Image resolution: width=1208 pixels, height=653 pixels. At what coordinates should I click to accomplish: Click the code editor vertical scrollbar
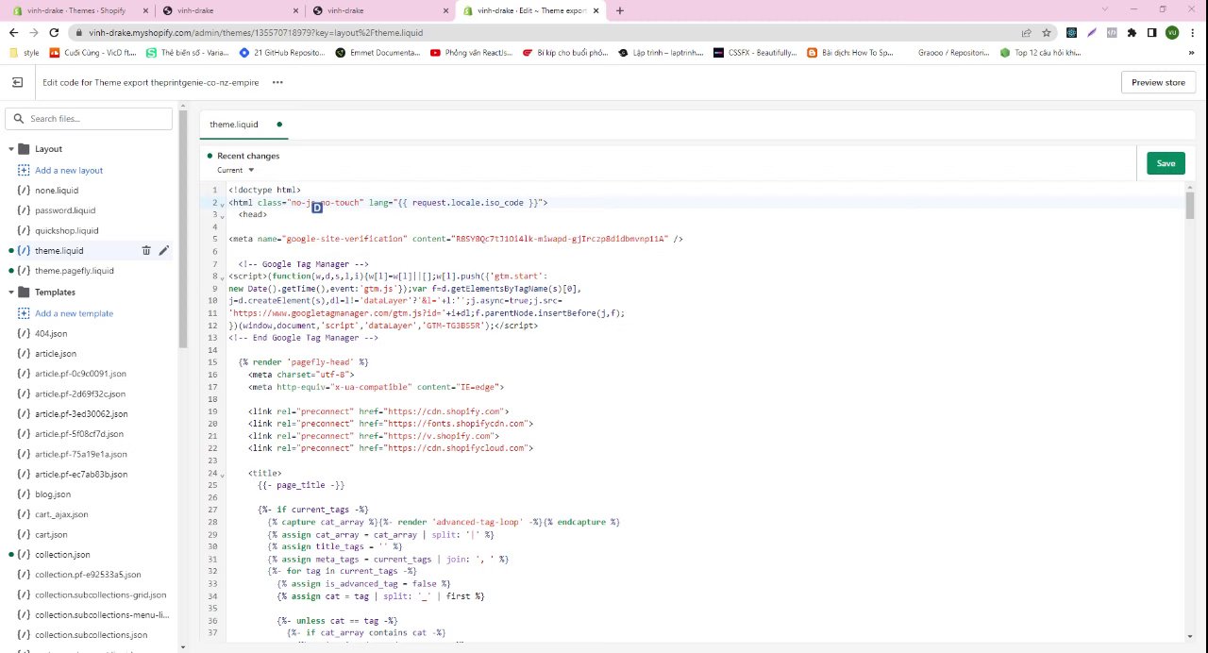[x=1190, y=205]
